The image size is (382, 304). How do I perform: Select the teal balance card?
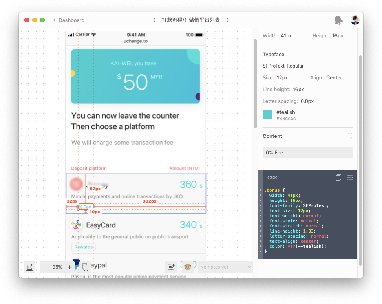click(x=135, y=77)
